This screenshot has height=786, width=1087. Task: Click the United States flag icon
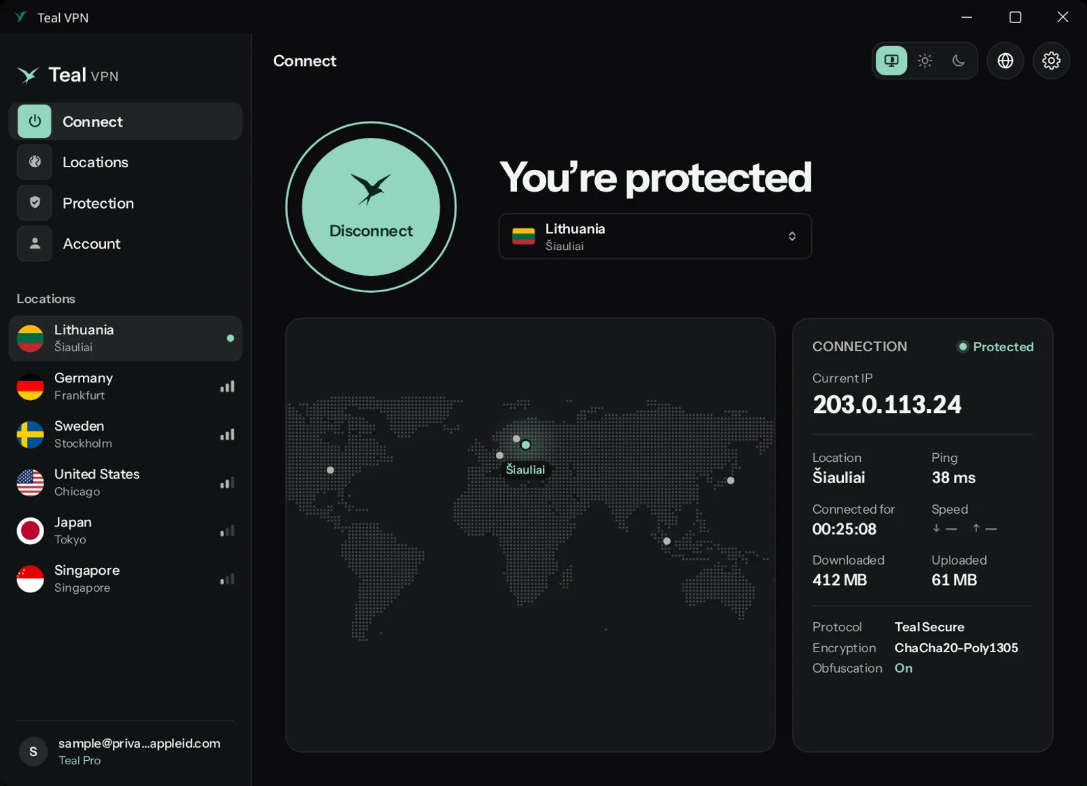coord(31,483)
